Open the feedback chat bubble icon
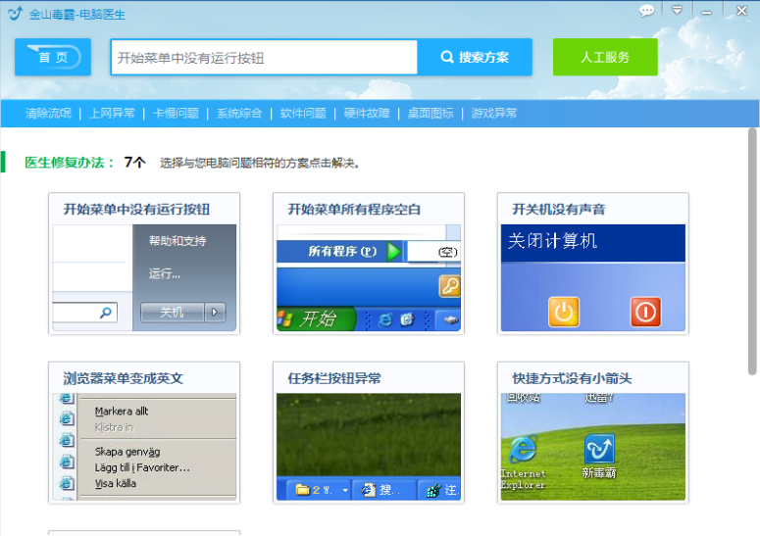The image size is (760, 536). [646, 11]
